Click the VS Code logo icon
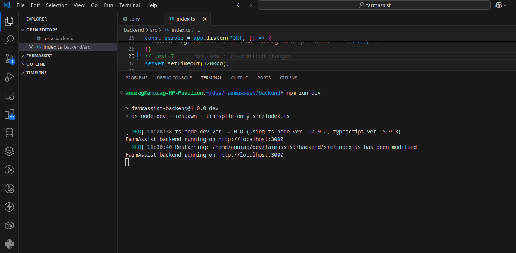The width and height of the screenshot is (516, 253). [7, 5]
